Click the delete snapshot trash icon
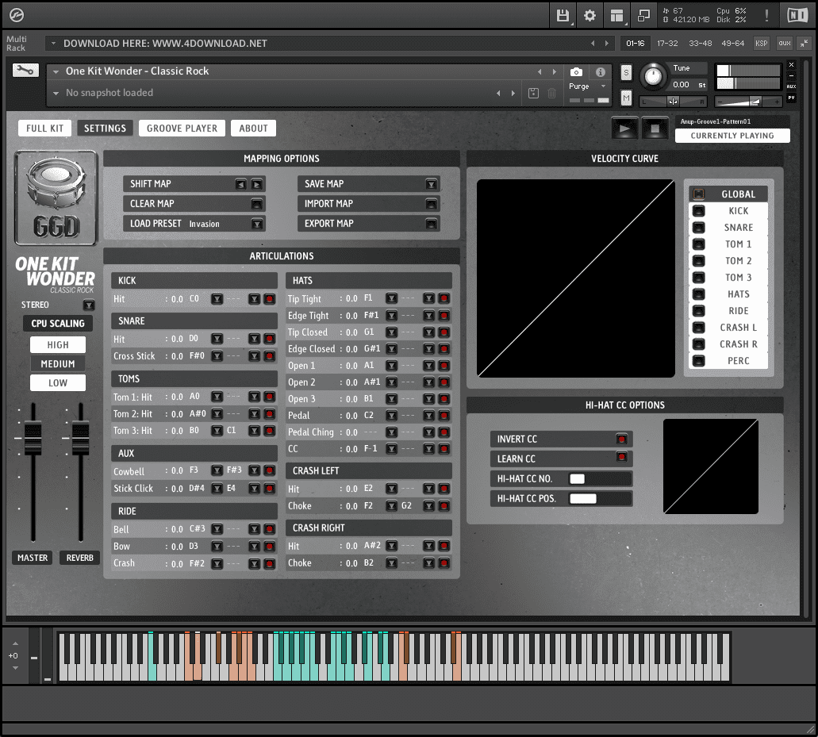 551,94
